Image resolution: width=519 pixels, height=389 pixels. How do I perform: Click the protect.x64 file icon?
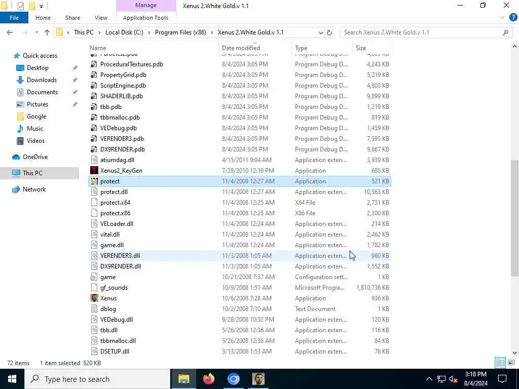click(x=94, y=203)
